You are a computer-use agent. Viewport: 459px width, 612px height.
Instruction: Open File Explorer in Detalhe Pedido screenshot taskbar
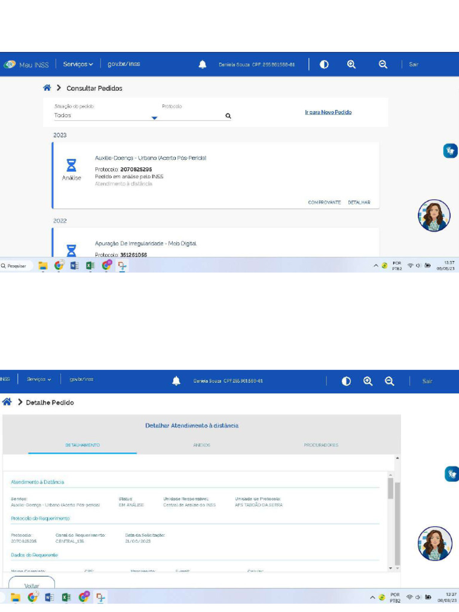[x=15, y=597]
